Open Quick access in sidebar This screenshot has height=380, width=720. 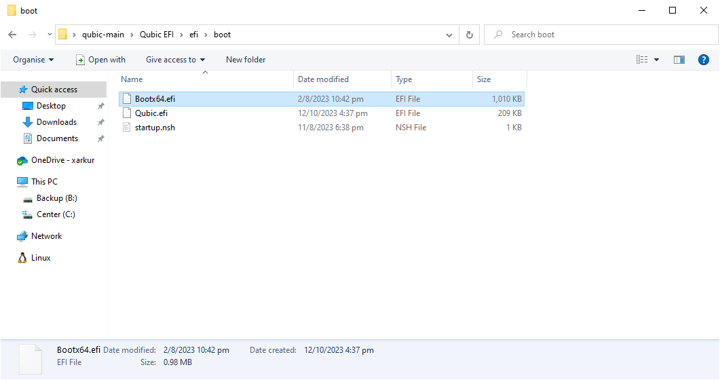(54, 90)
